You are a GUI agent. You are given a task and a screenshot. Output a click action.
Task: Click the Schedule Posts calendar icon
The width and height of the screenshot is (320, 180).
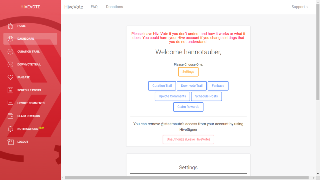10,90
